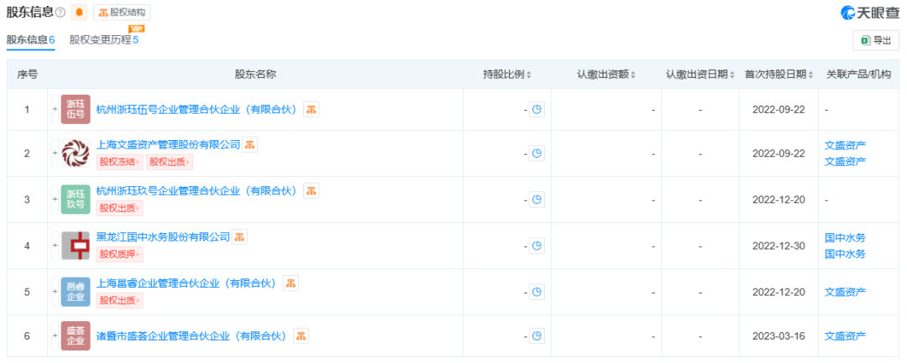Screen dimensions: 907x363
Task: Sort by 持股比例 column
Action: (x=507, y=75)
